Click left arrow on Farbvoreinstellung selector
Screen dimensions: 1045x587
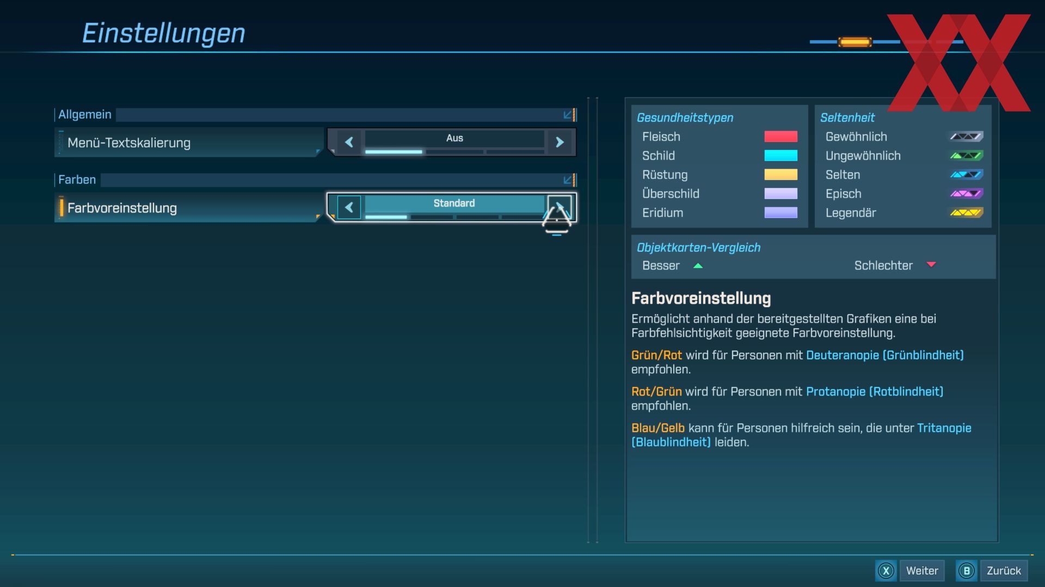[349, 207]
